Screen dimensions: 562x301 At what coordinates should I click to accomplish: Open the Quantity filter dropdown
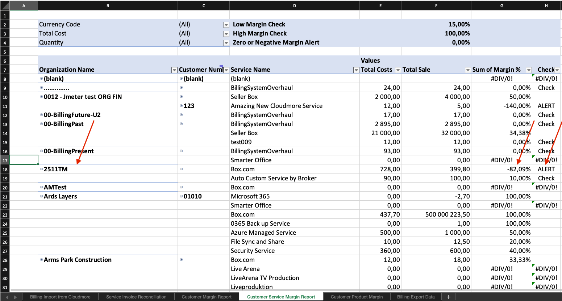tap(226, 43)
